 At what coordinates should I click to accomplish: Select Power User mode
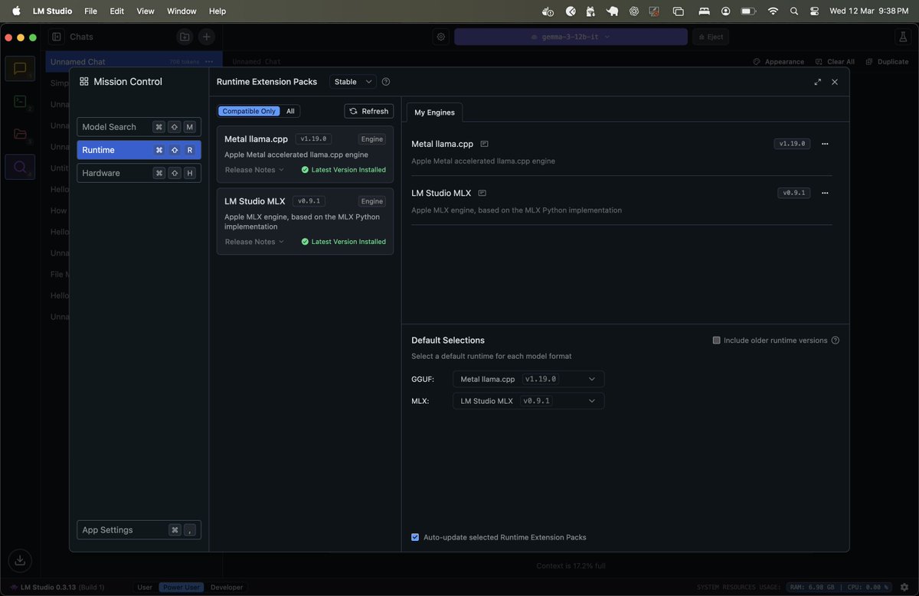(x=182, y=588)
